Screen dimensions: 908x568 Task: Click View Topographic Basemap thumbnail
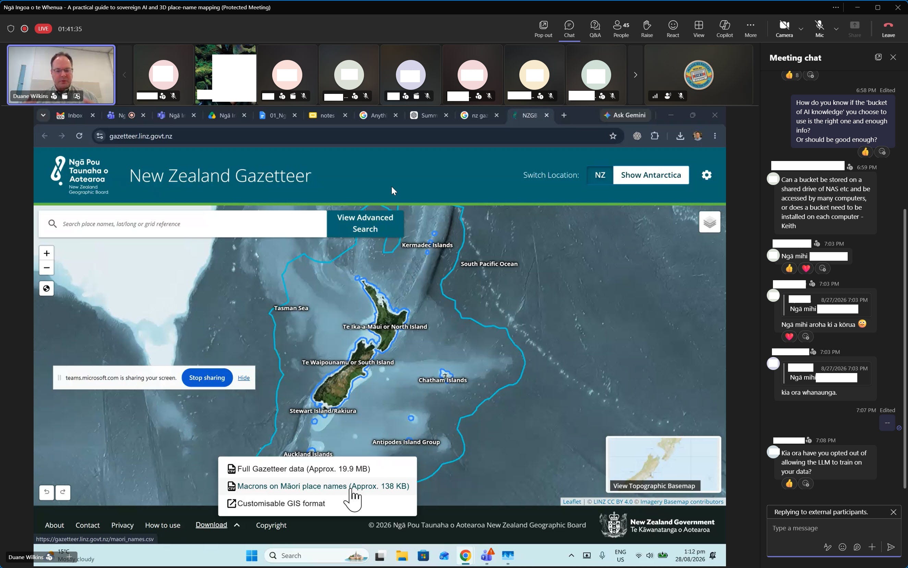point(663,464)
